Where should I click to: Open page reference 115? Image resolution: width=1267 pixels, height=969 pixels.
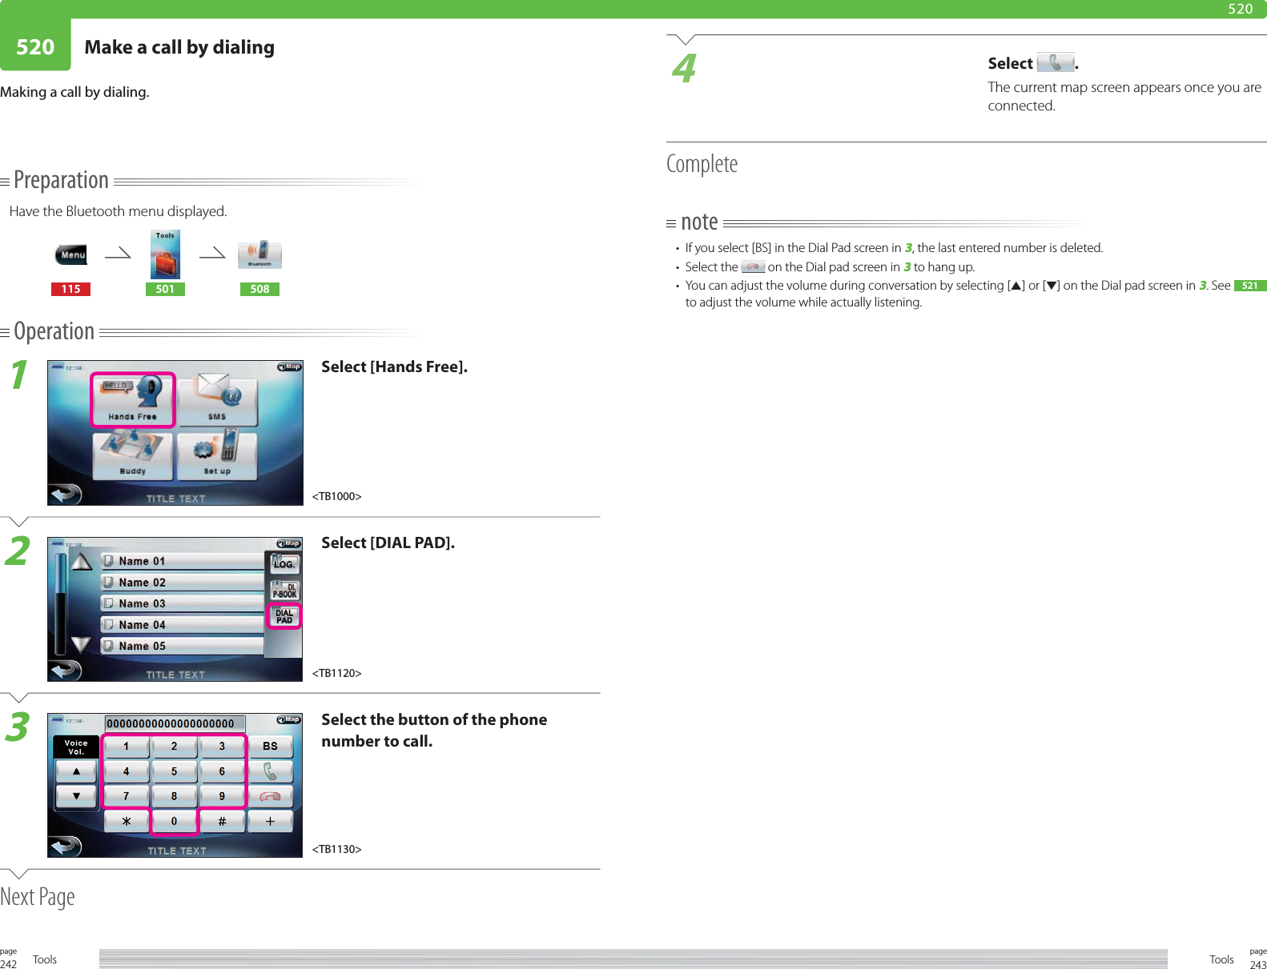pyautogui.click(x=70, y=289)
